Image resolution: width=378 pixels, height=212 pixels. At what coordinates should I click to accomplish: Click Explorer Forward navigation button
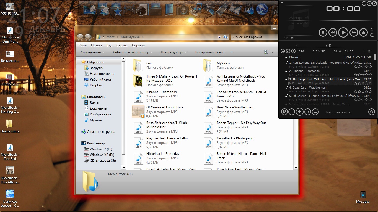(88, 37)
